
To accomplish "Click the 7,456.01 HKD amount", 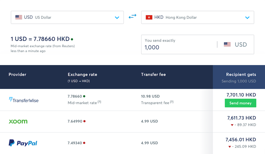I will click(241, 140).
